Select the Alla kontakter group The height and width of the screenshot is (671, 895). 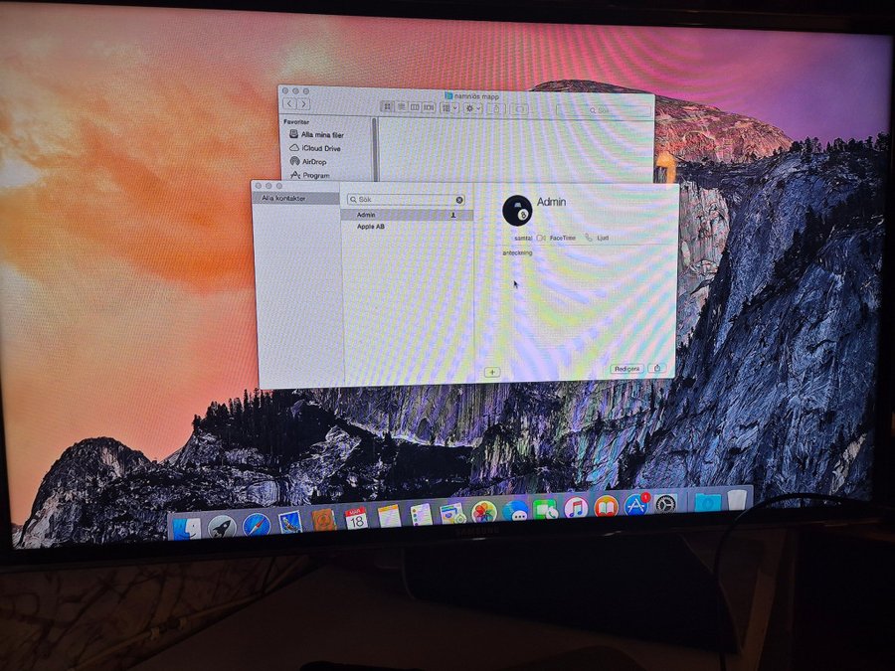click(284, 199)
